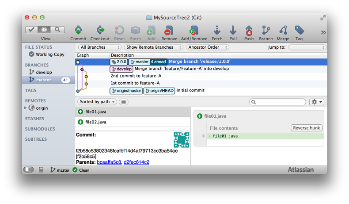Select the 'Initial commit' row

pos(201,91)
